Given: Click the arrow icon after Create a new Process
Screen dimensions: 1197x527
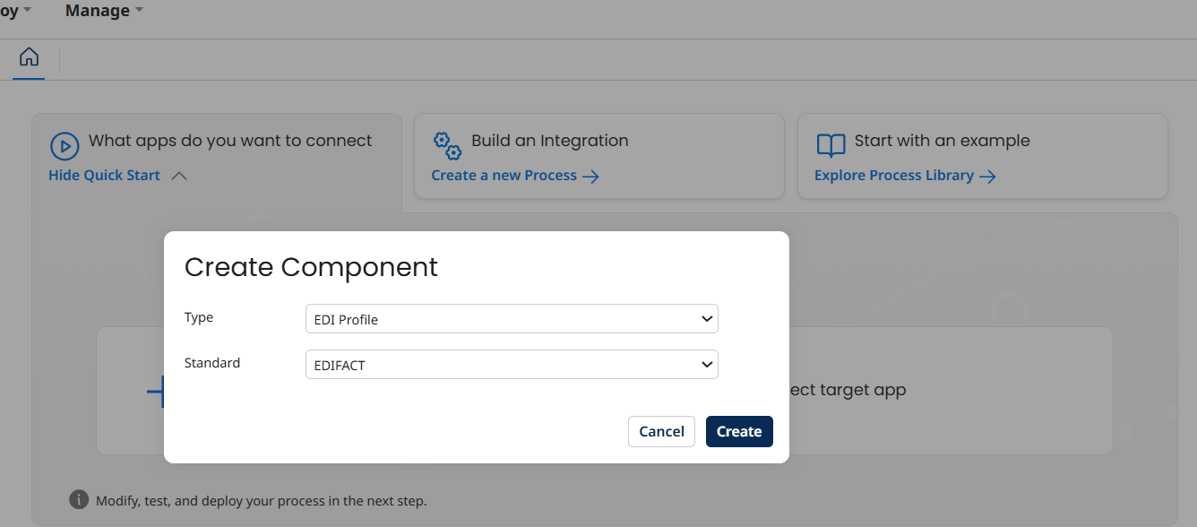Looking at the screenshot, I should pyautogui.click(x=591, y=176).
